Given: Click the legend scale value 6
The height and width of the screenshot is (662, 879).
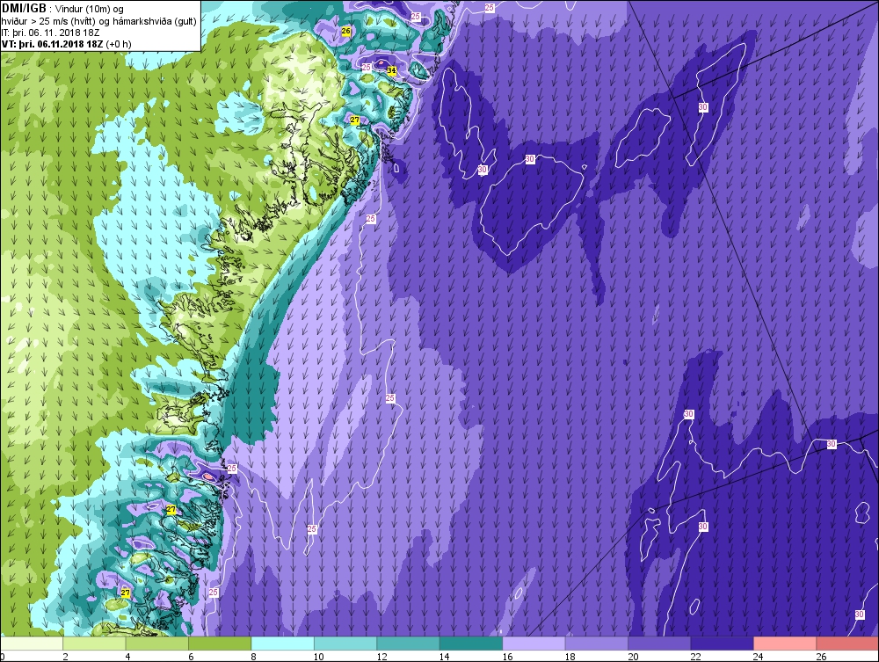Looking at the screenshot, I should [x=191, y=657].
